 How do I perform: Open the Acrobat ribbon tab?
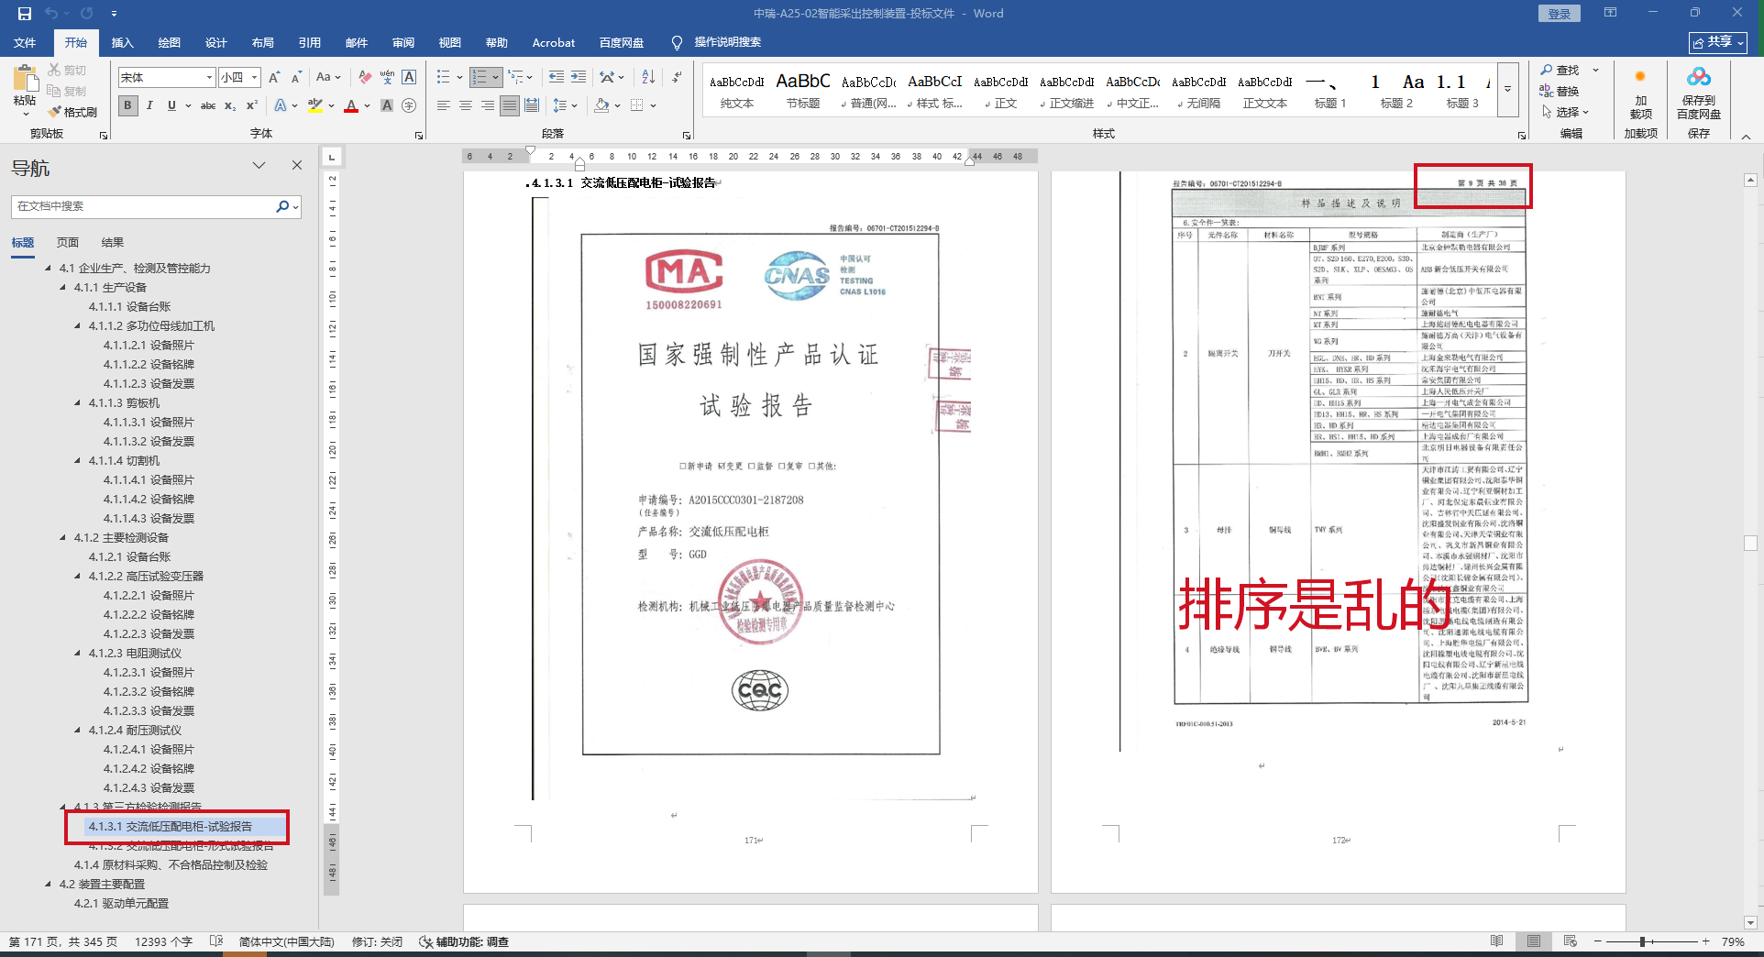554,42
